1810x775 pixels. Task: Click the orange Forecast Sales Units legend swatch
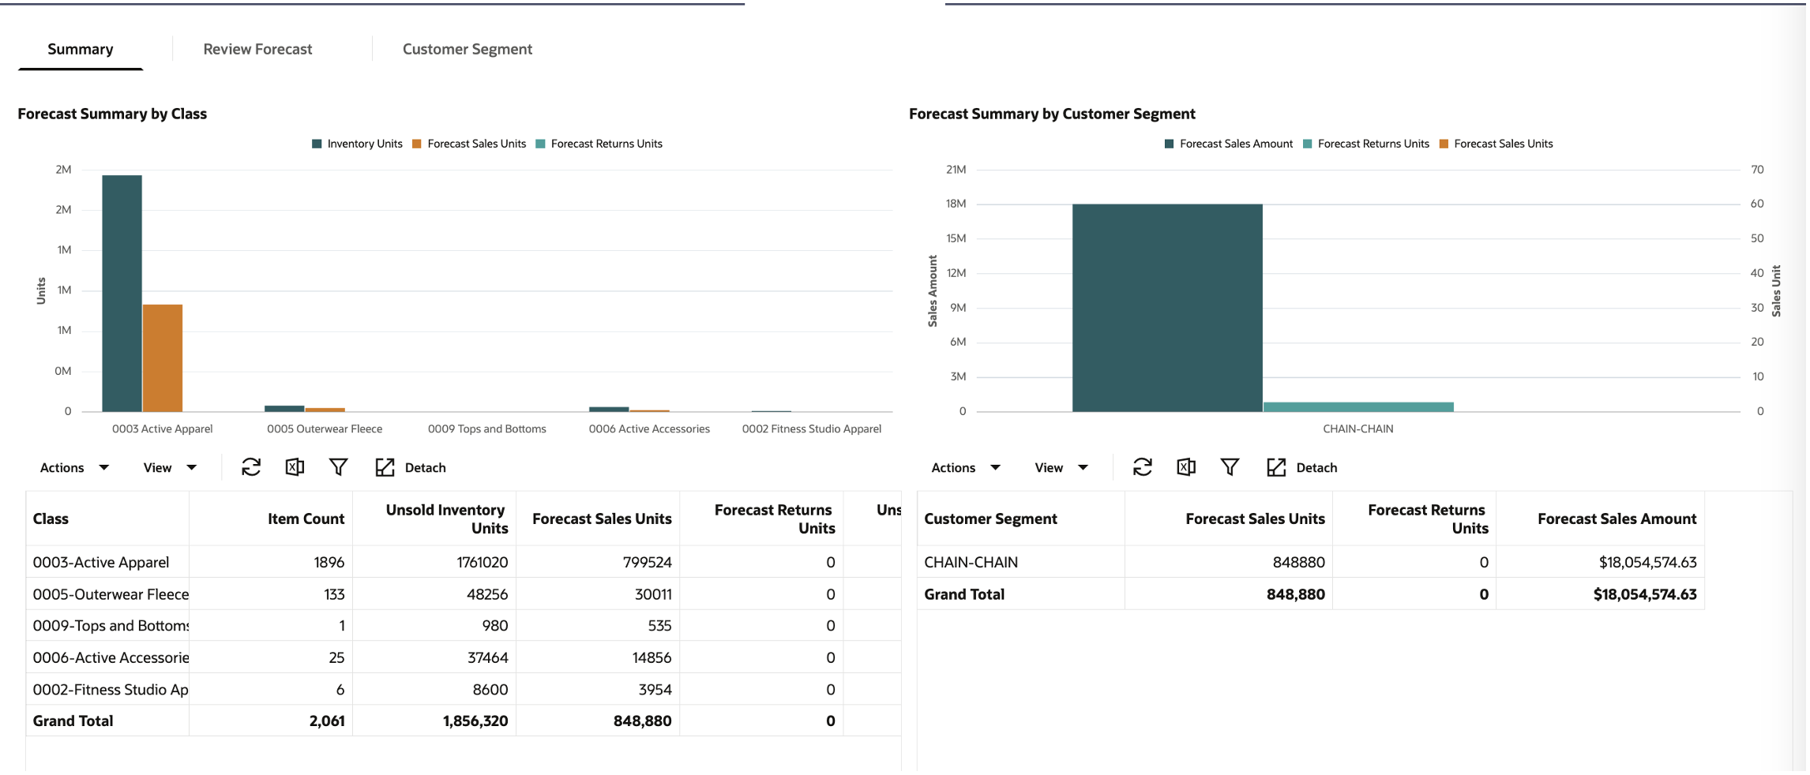[x=417, y=144]
